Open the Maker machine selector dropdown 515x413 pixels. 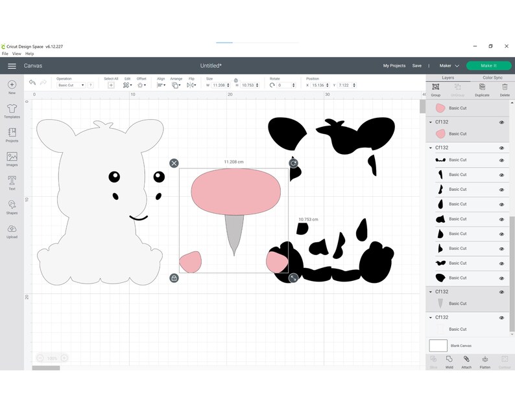pos(449,66)
